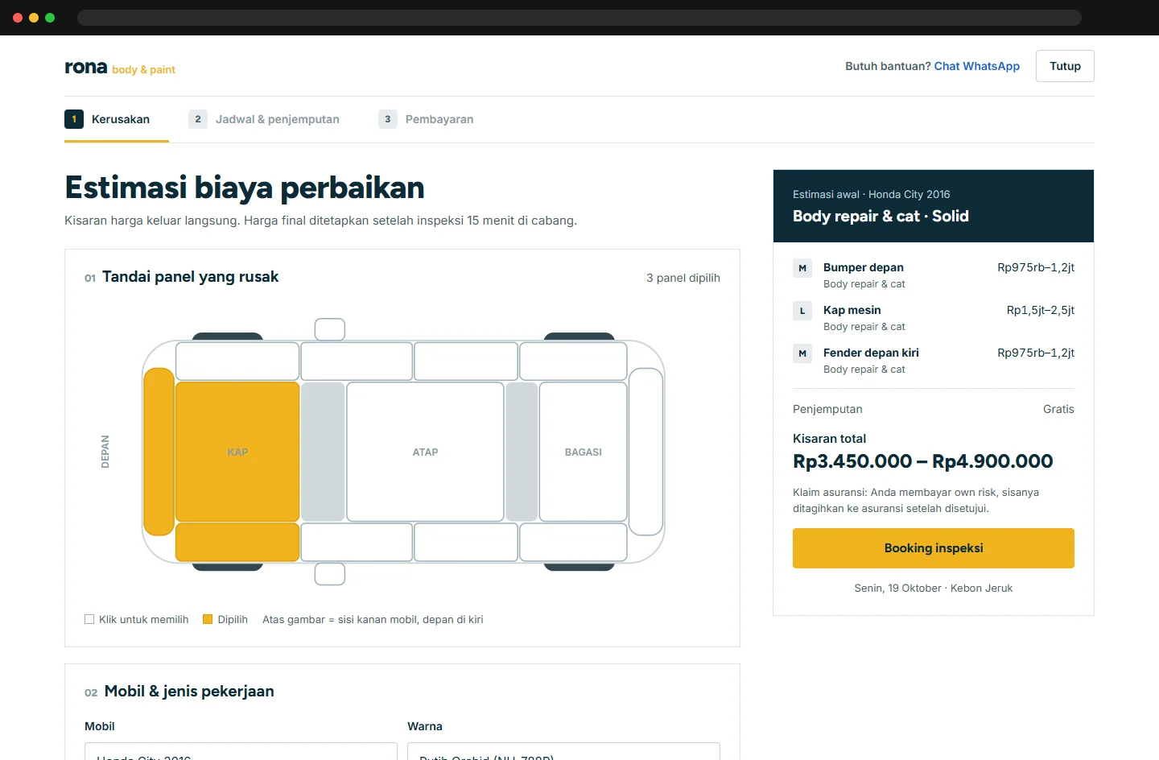
Task: Select the rear-left door panel
Action: [466, 542]
